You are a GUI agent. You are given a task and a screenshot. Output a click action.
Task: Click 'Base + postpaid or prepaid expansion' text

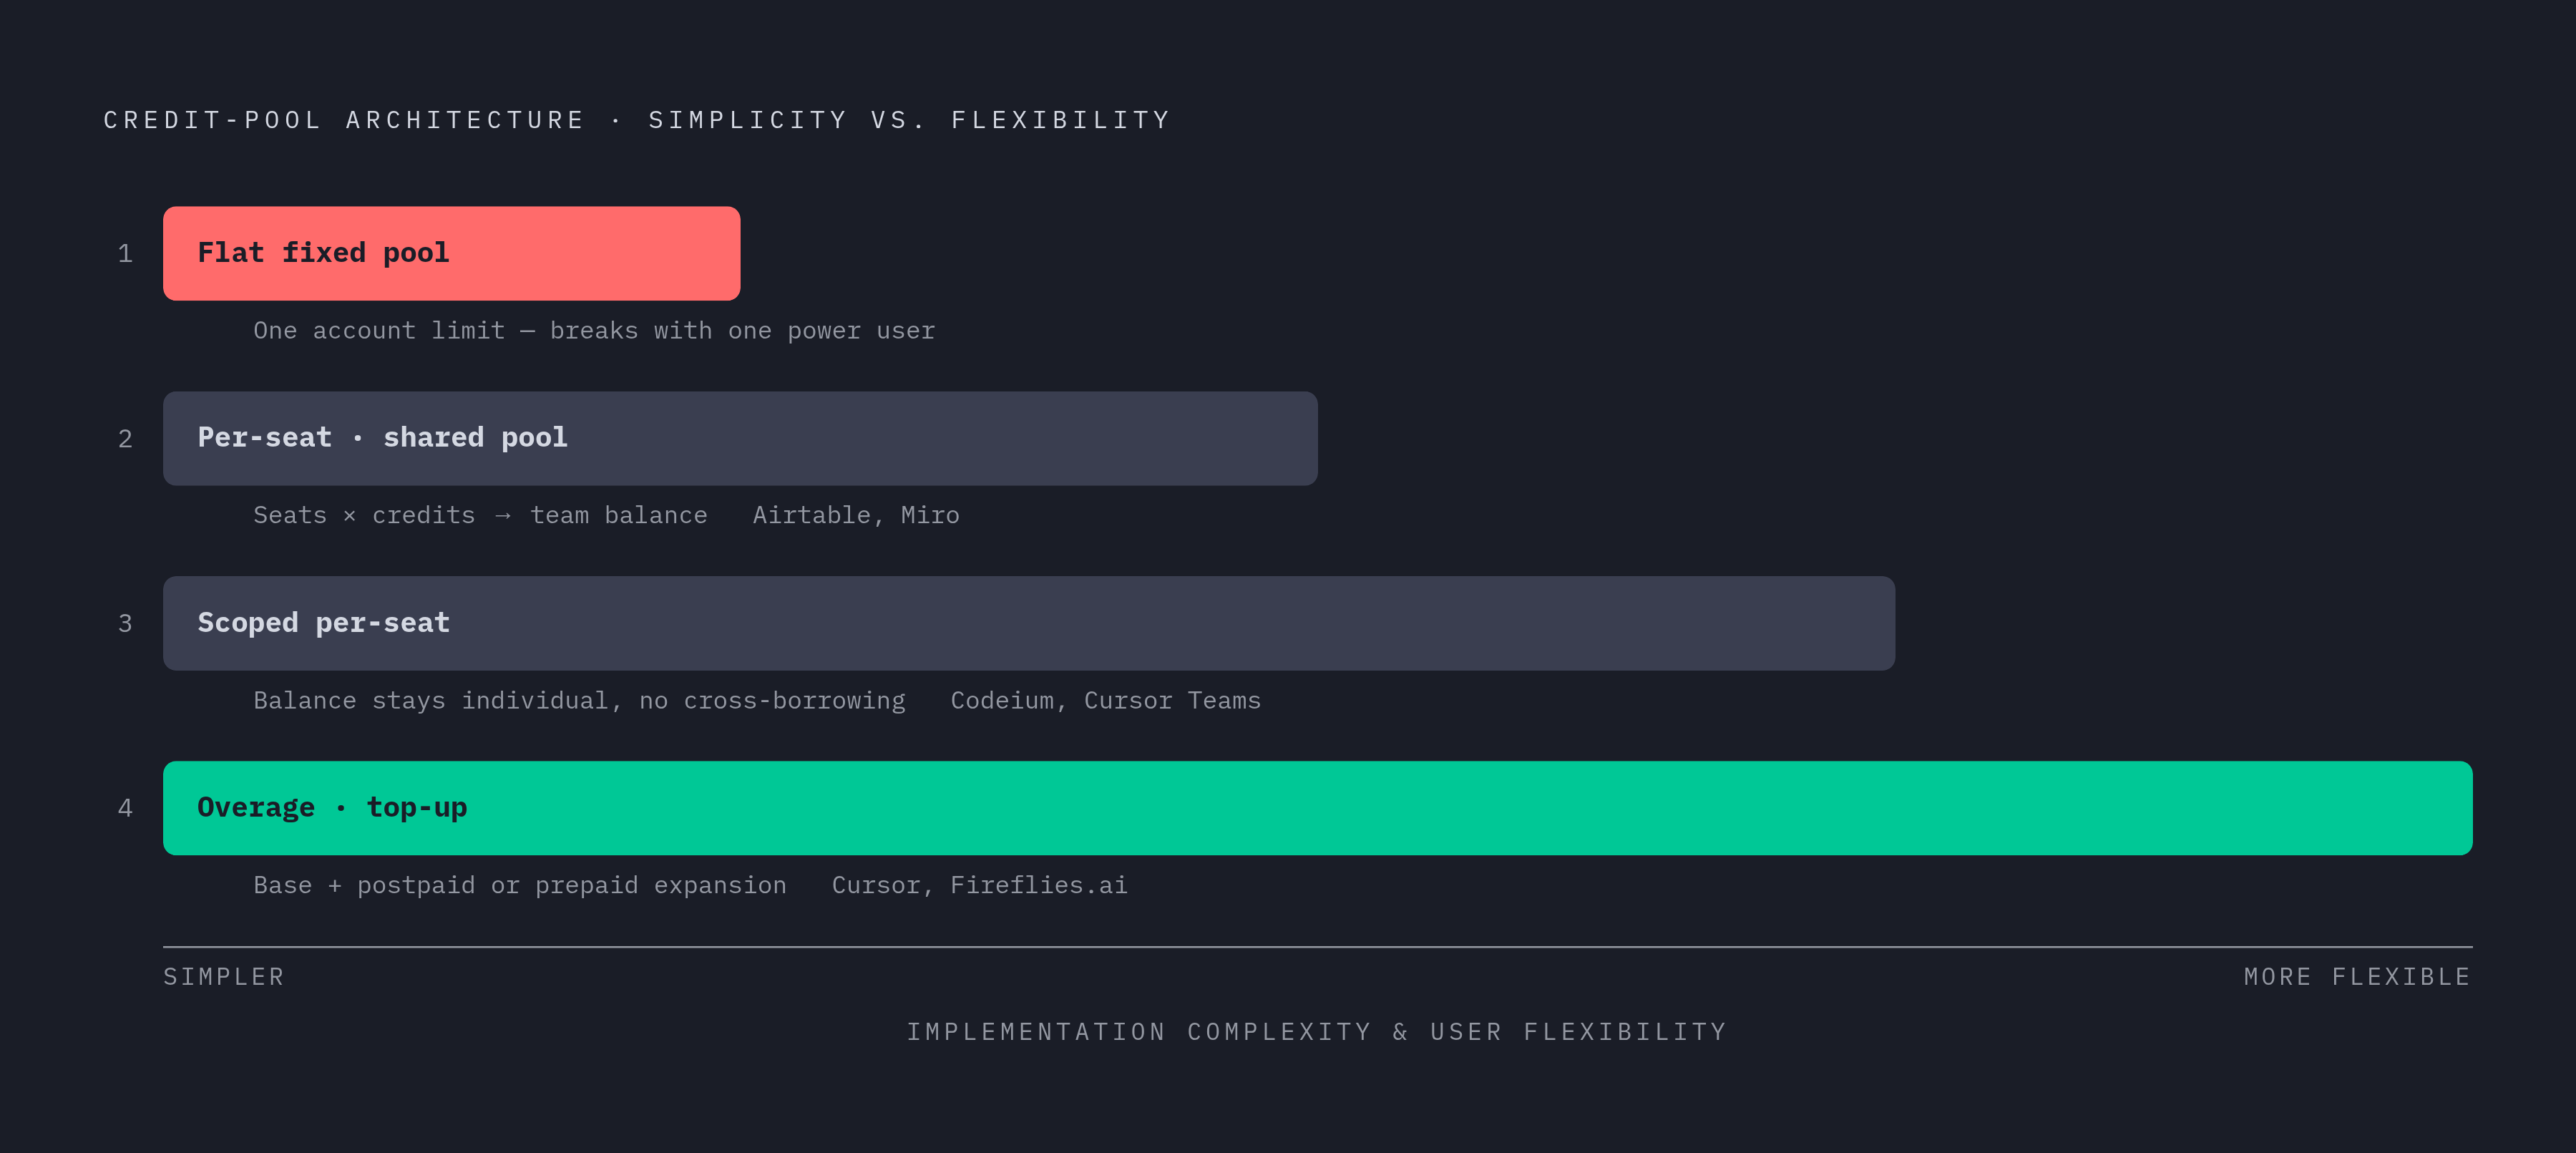(x=520, y=885)
